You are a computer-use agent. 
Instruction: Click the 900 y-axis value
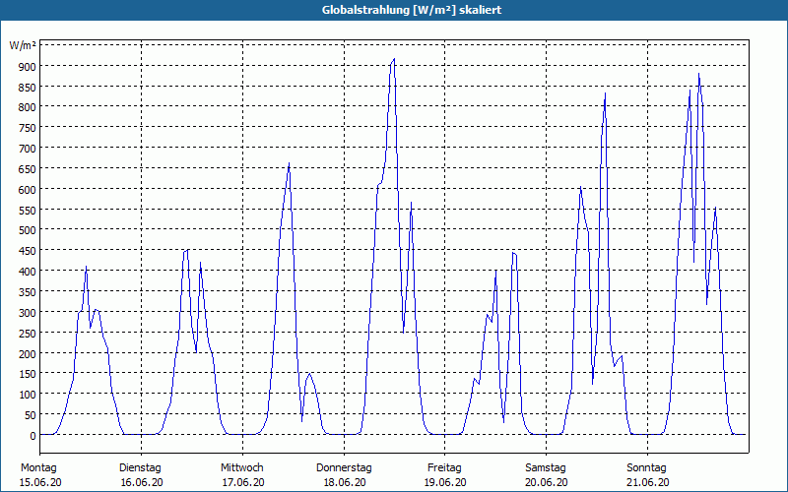coord(28,67)
